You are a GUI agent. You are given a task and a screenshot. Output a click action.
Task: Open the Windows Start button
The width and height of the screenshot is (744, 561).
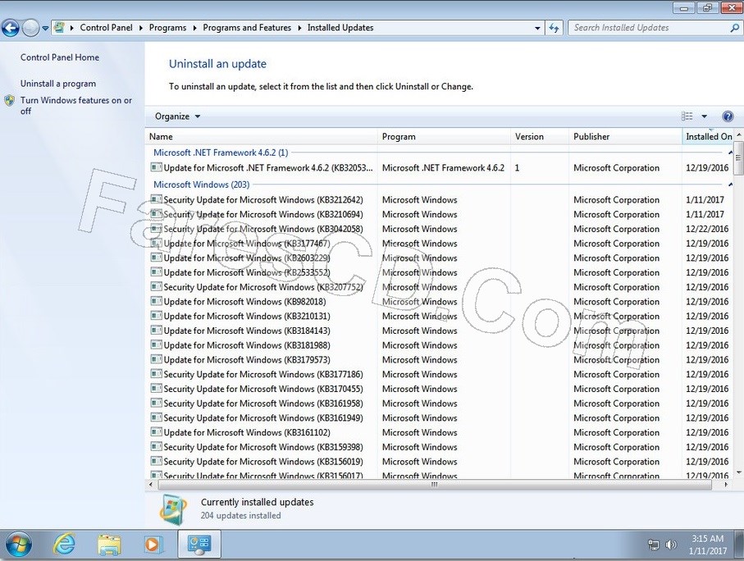coord(19,545)
